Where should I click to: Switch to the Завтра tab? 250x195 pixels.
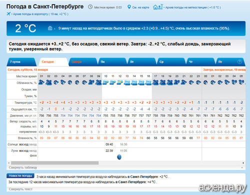click(x=82, y=62)
